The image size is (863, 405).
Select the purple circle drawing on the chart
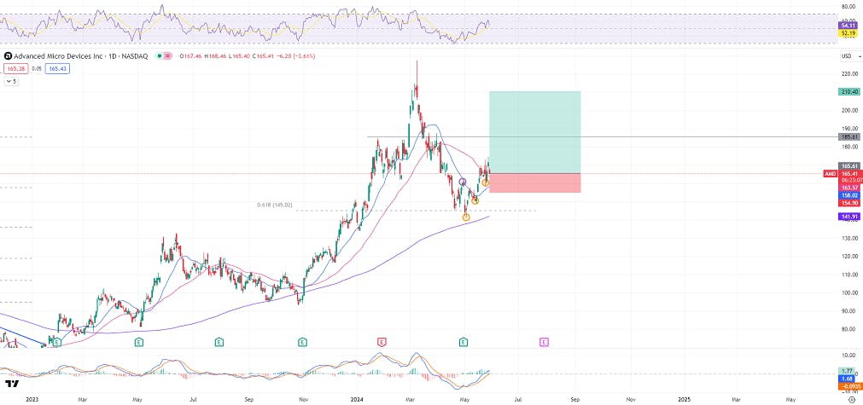[x=463, y=182]
